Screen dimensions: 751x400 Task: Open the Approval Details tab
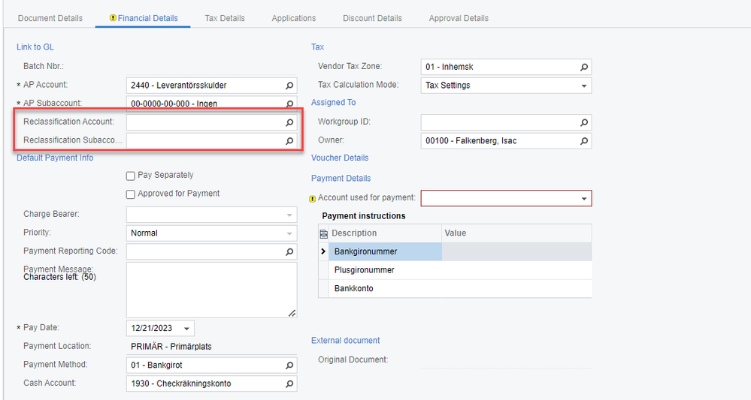459,18
